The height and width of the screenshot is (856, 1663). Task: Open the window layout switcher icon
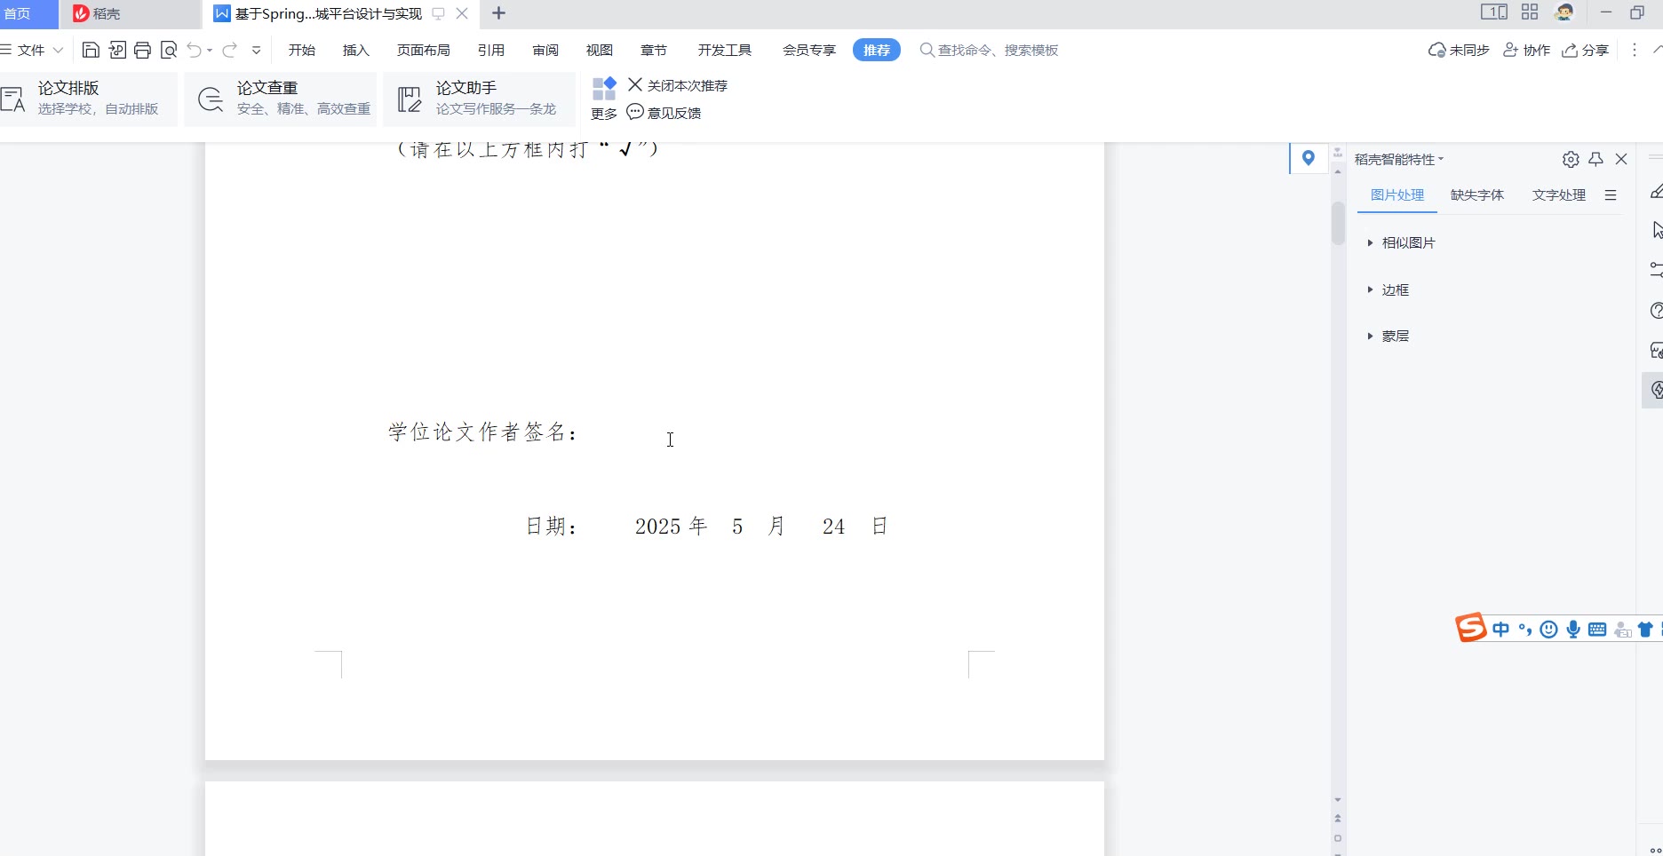[x=1494, y=12]
